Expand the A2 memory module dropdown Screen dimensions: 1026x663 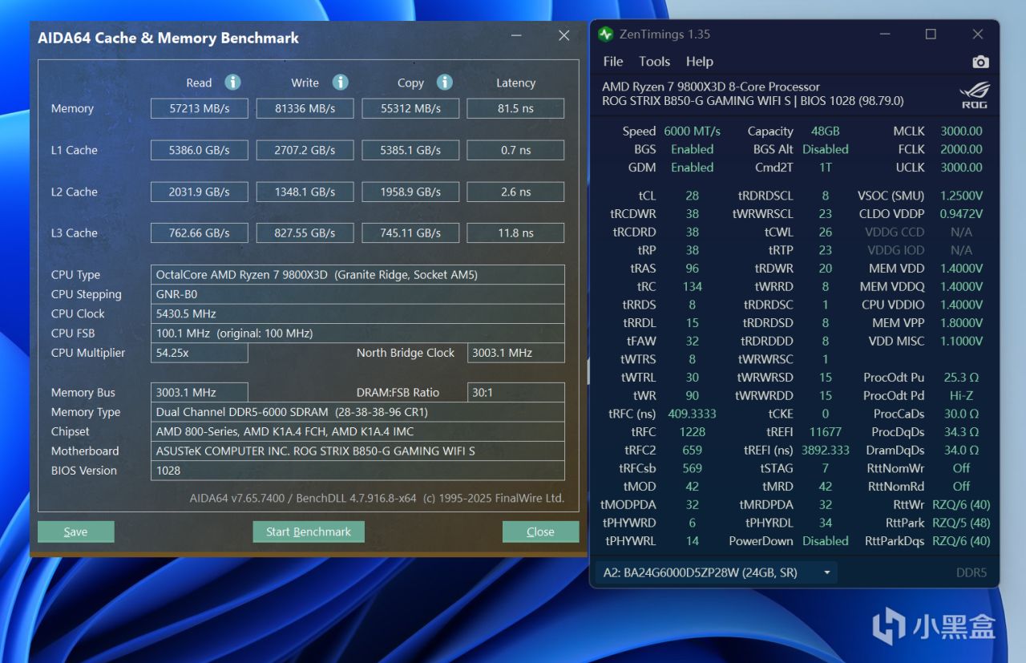click(x=826, y=572)
